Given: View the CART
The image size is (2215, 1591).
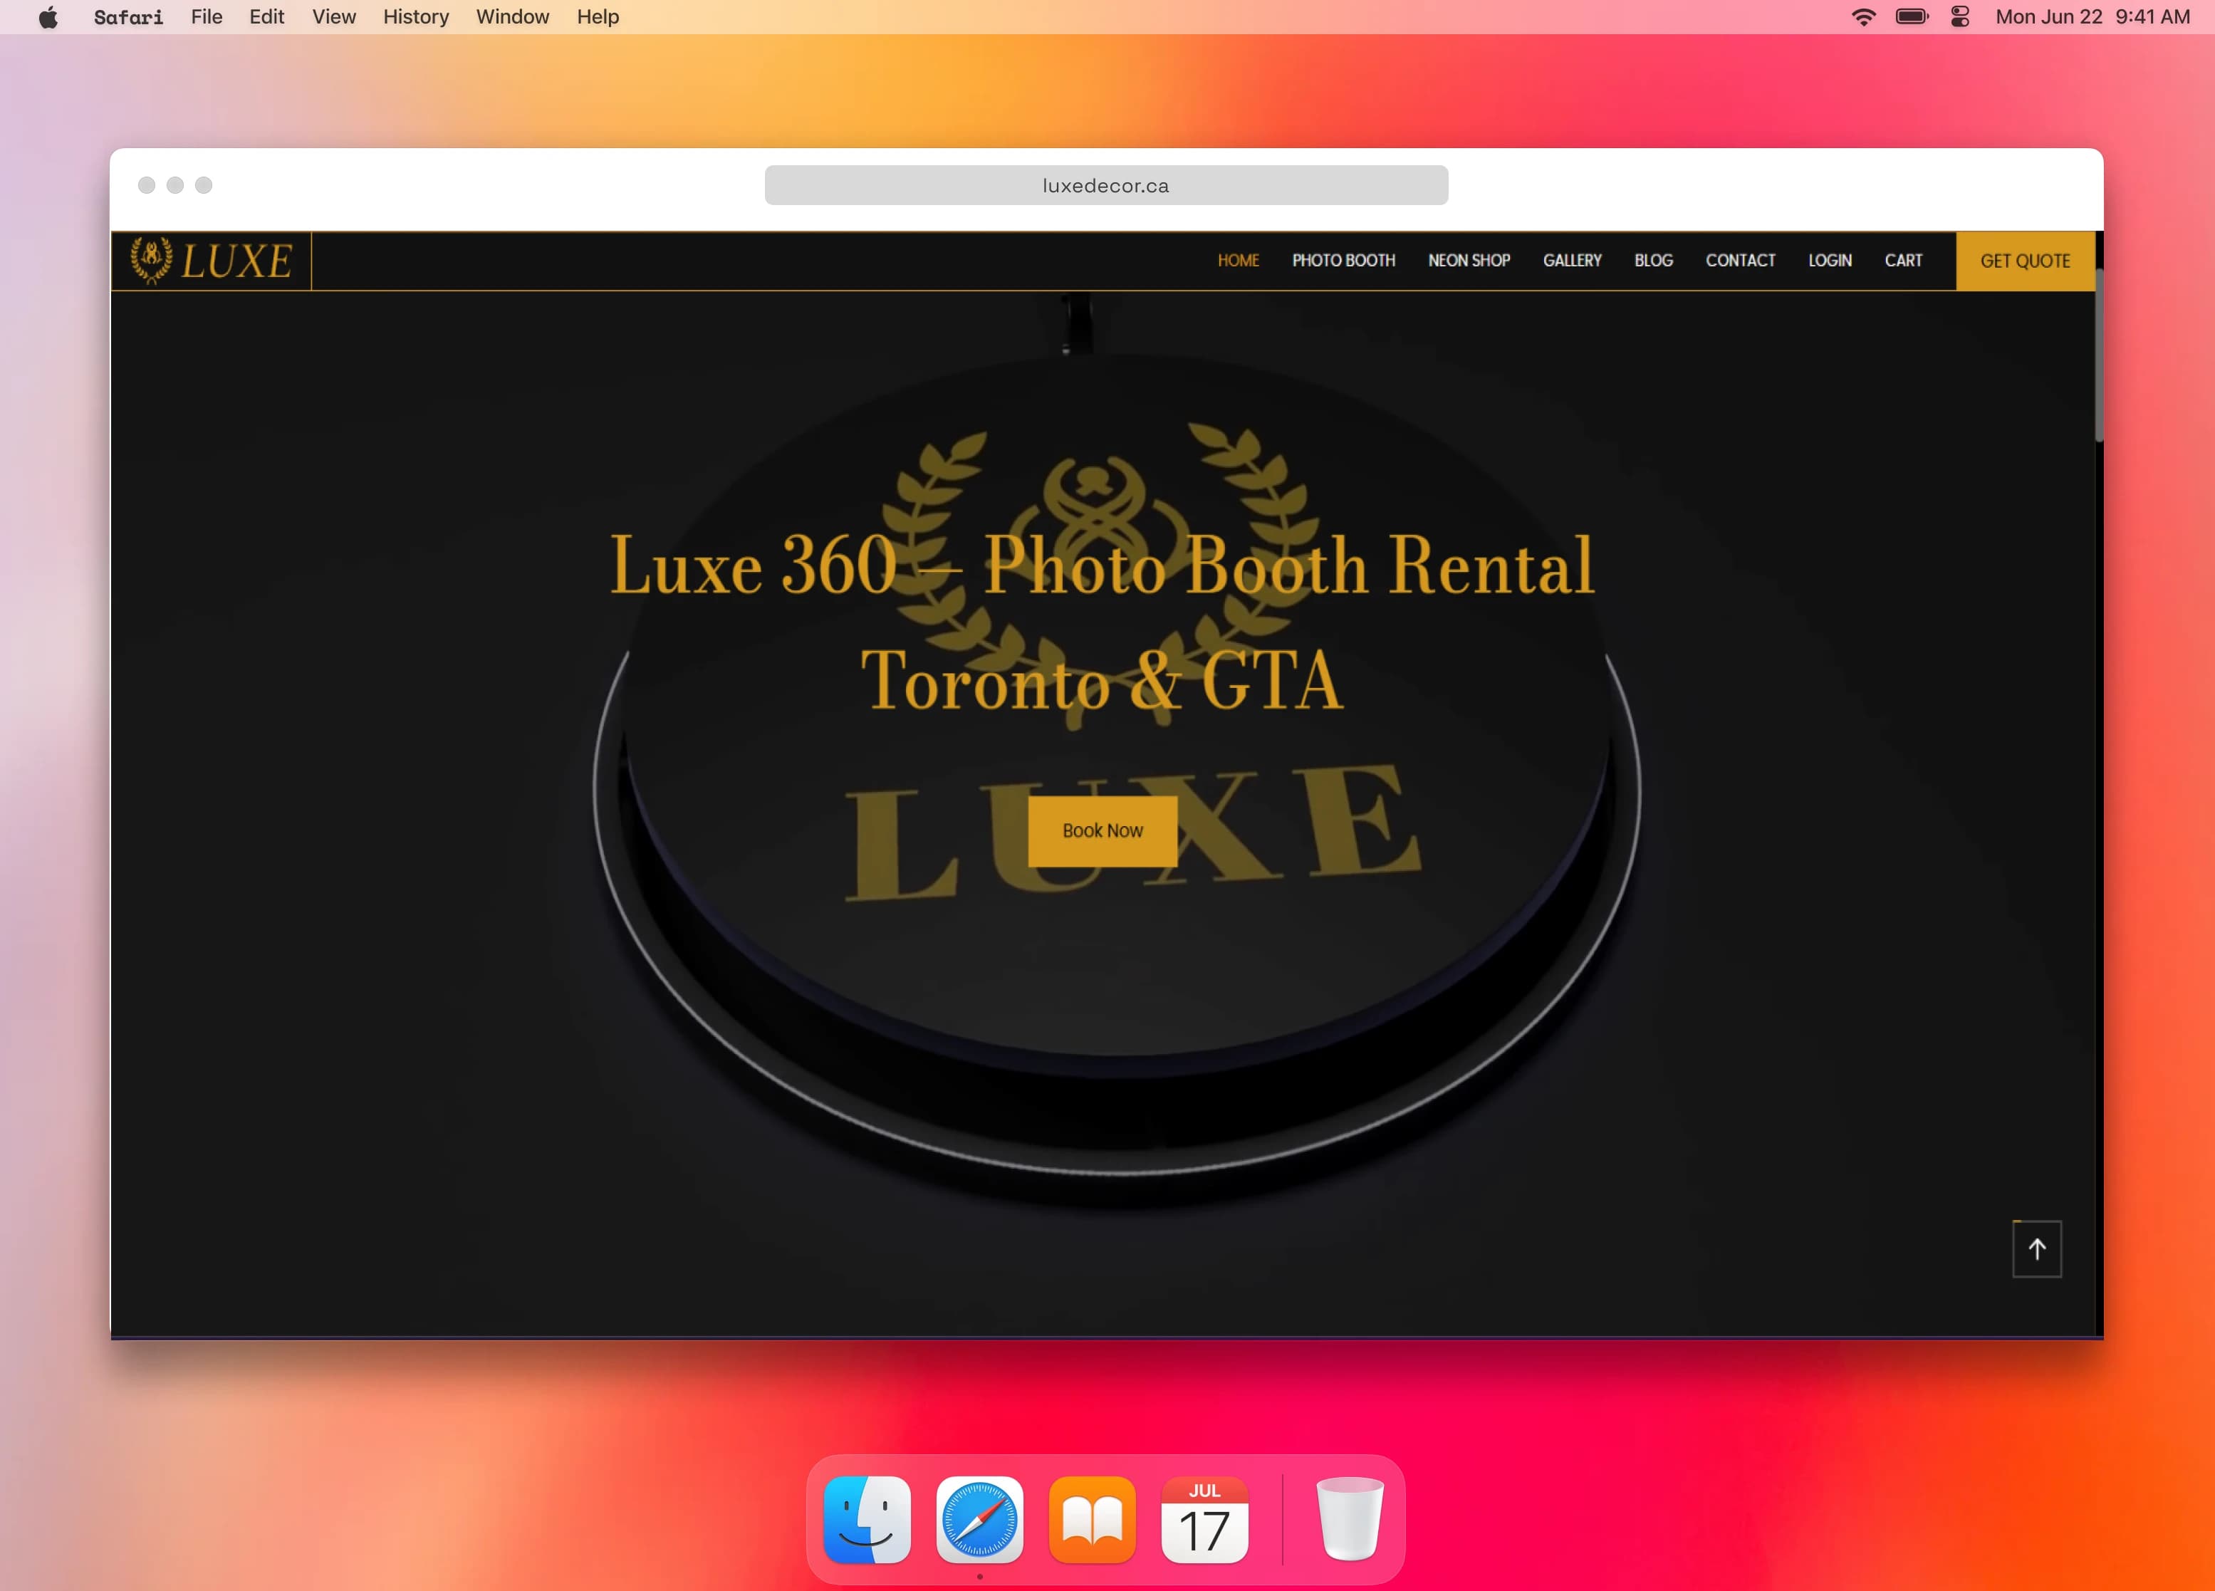Looking at the screenshot, I should [x=1902, y=261].
